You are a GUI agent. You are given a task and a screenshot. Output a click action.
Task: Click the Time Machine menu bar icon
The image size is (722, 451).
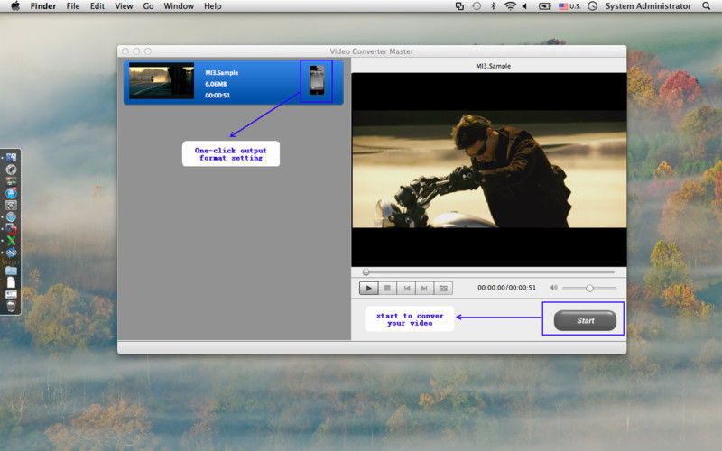pyautogui.click(x=477, y=6)
